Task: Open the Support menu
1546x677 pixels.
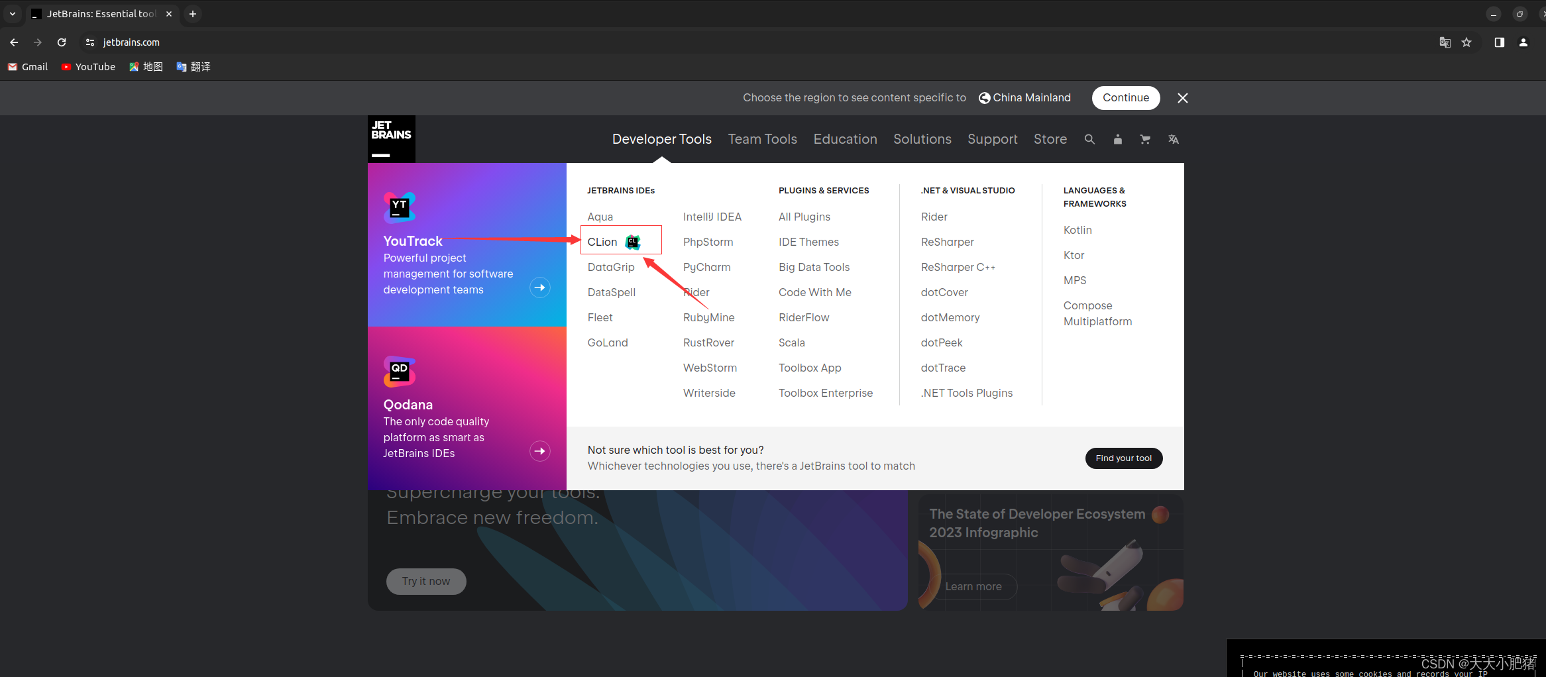Action: (x=993, y=139)
